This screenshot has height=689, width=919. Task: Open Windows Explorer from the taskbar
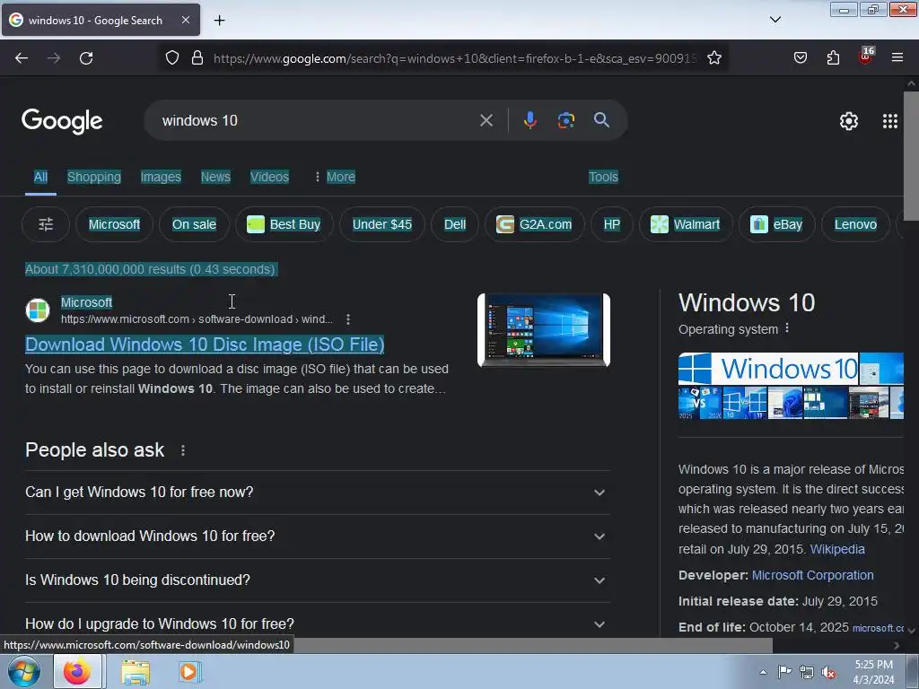tap(136, 673)
